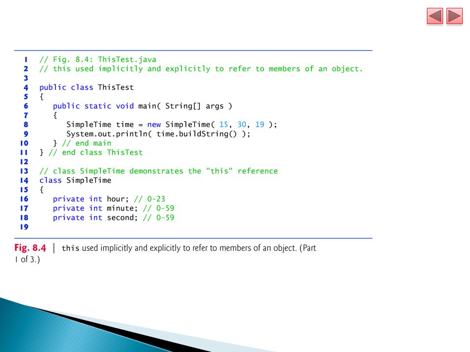This screenshot has width=470, height=352.
Task: Click the Fig. 8.4 caption label
Action: 30,248
